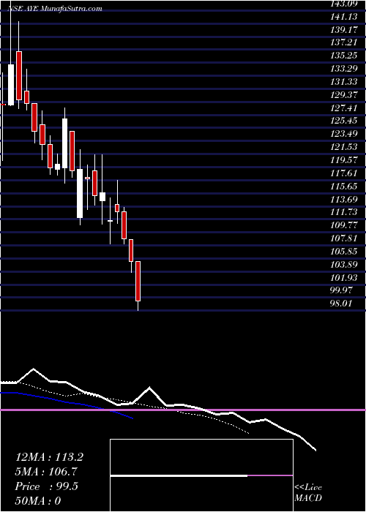This screenshot has width=366, height=512.
Task: Click the 115.65 price axis label
Action: 346,186
